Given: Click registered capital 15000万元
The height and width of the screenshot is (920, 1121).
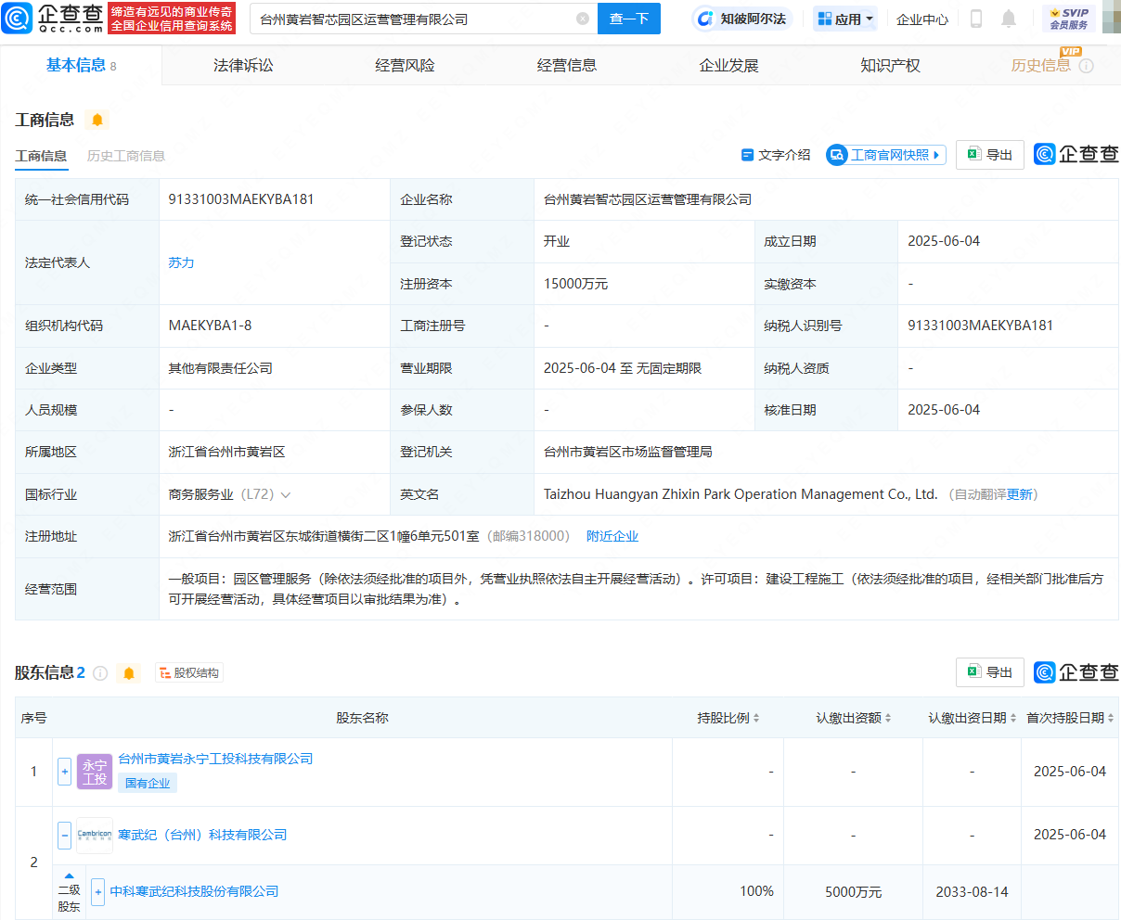Looking at the screenshot, I should (576, 284).
